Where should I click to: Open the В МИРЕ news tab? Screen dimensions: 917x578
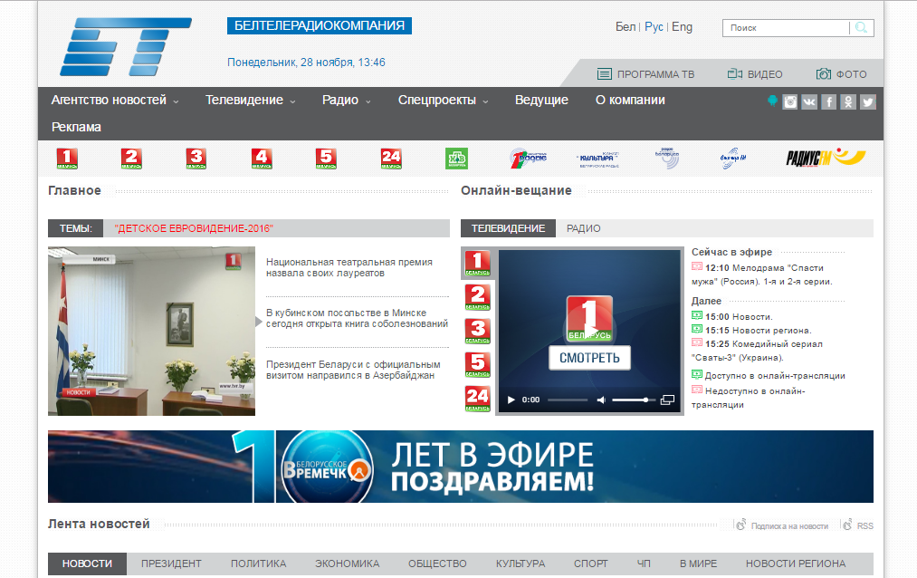(698, 564)
